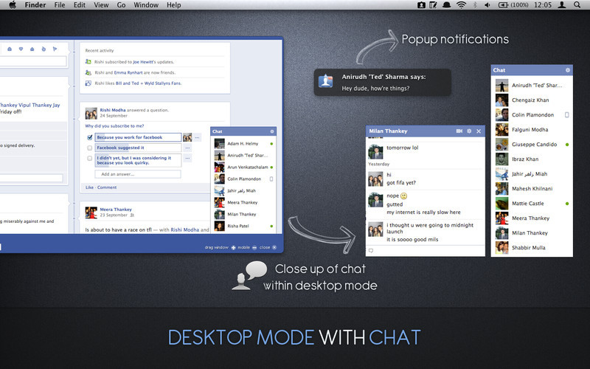Click the volume speaker icon in menu bar
590x369 pixels.
(487, 5)
